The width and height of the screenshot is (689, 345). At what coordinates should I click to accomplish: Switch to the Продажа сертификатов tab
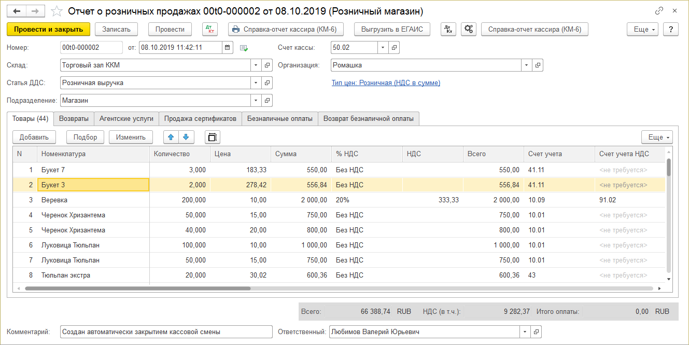tap(200, 119)
